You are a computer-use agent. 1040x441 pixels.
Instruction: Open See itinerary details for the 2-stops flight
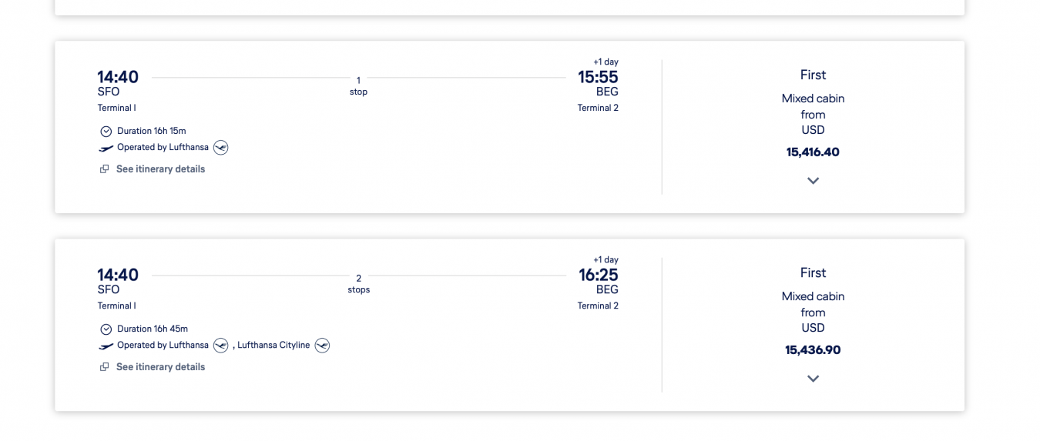point(160,367)
